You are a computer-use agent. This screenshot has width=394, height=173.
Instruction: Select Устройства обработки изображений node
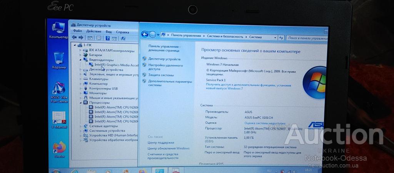114,140
